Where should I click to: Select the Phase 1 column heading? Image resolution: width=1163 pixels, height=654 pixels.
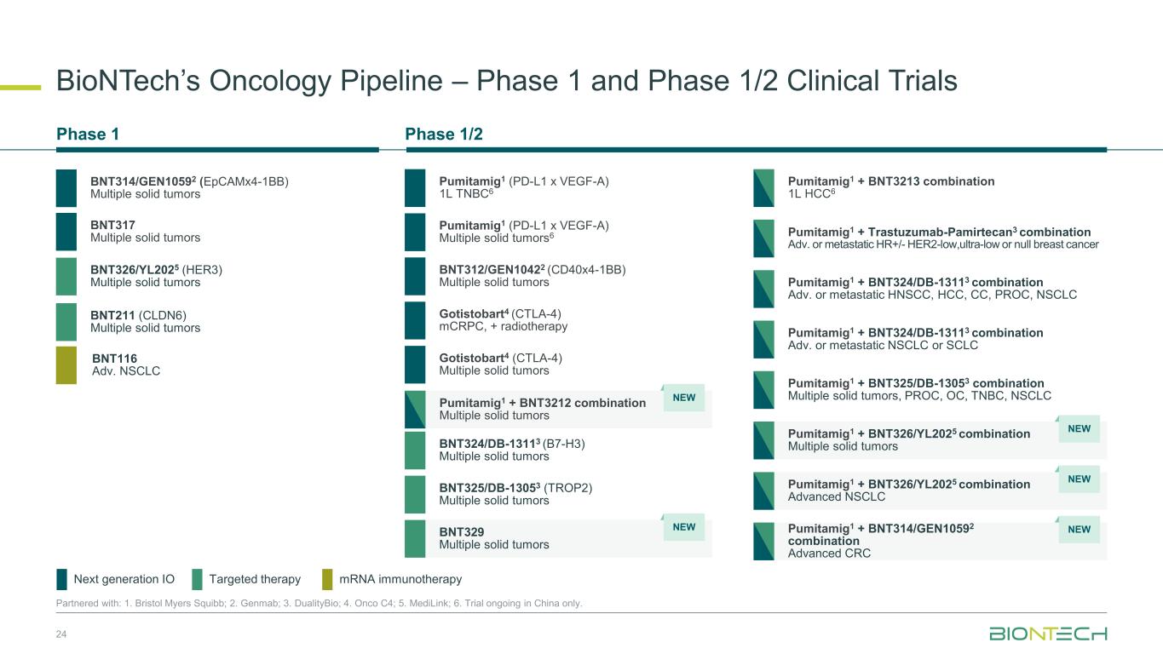point(88,135)
